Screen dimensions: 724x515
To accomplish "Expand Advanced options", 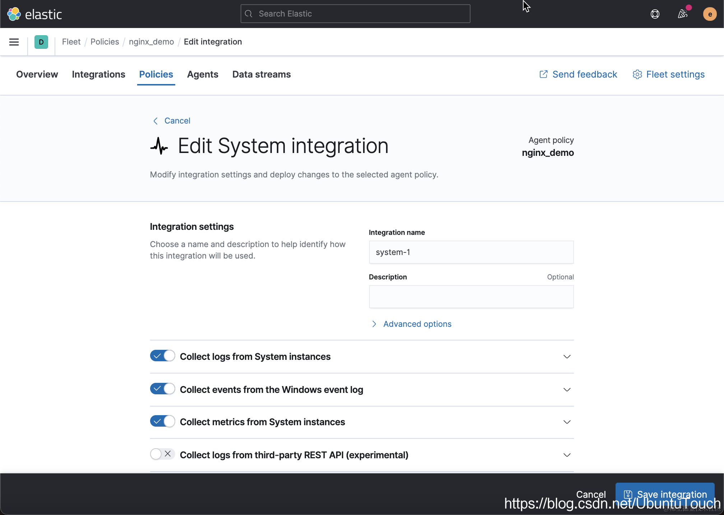I will tap(417, 324).
